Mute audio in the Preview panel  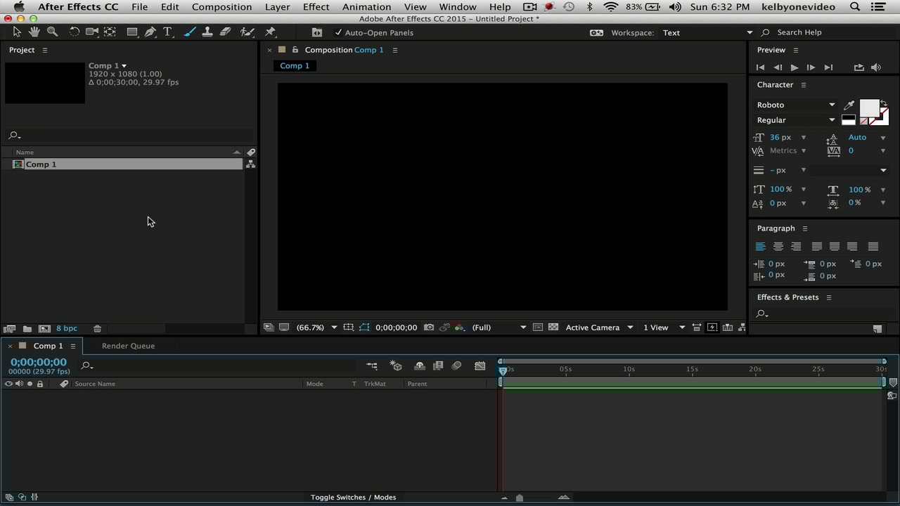coord(876,67)
